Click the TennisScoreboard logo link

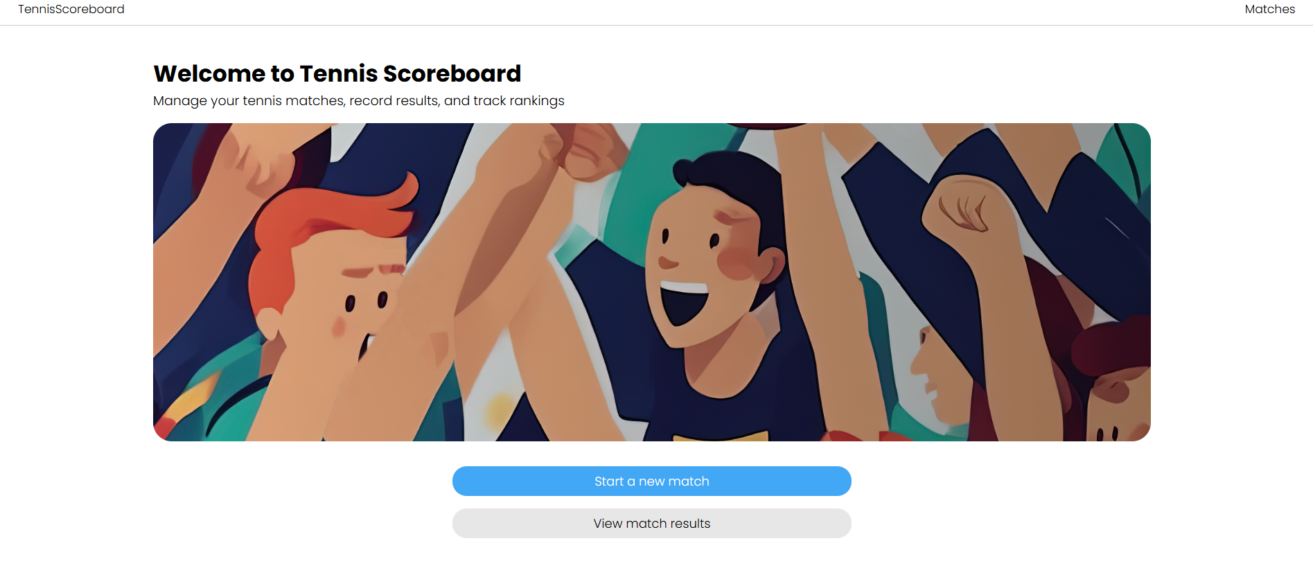71,9
